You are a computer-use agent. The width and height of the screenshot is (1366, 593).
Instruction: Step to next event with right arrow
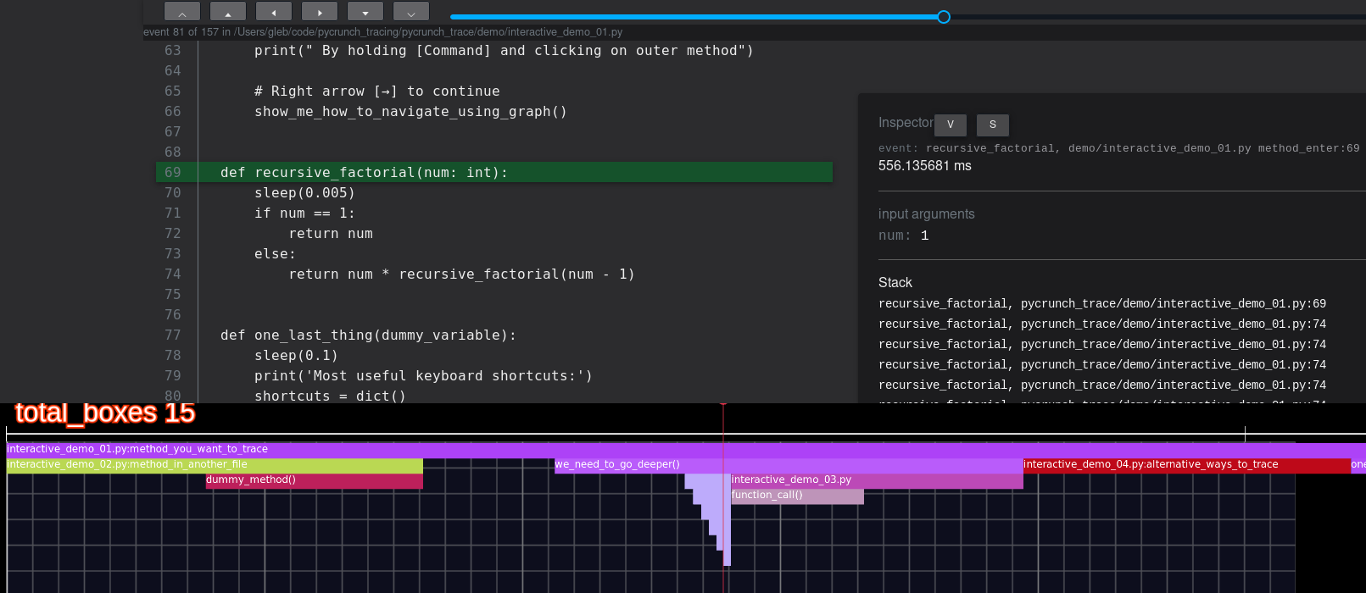320,12
